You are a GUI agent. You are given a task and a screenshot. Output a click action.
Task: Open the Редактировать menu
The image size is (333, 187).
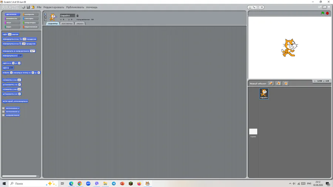(x=54, y=7)
